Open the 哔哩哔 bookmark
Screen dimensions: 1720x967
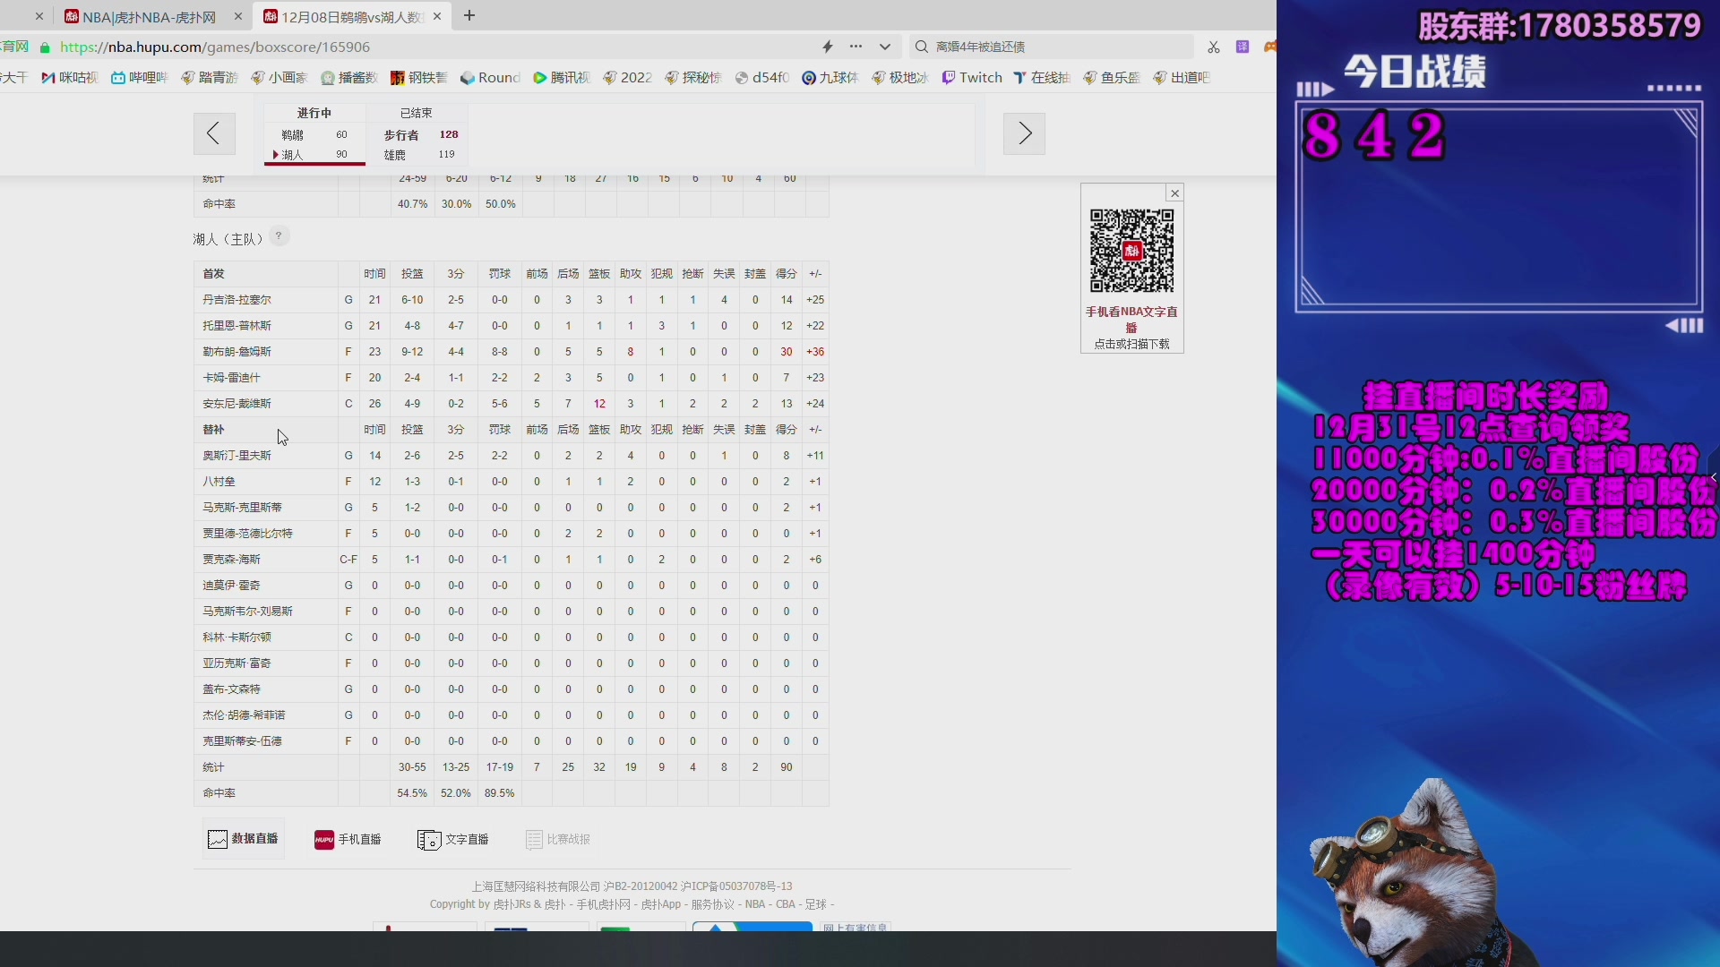click(139, 78)
